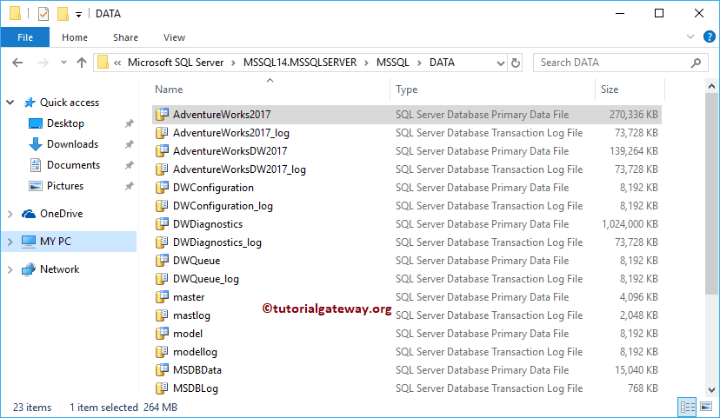Expand the Network tree node

tap(10, 269)
